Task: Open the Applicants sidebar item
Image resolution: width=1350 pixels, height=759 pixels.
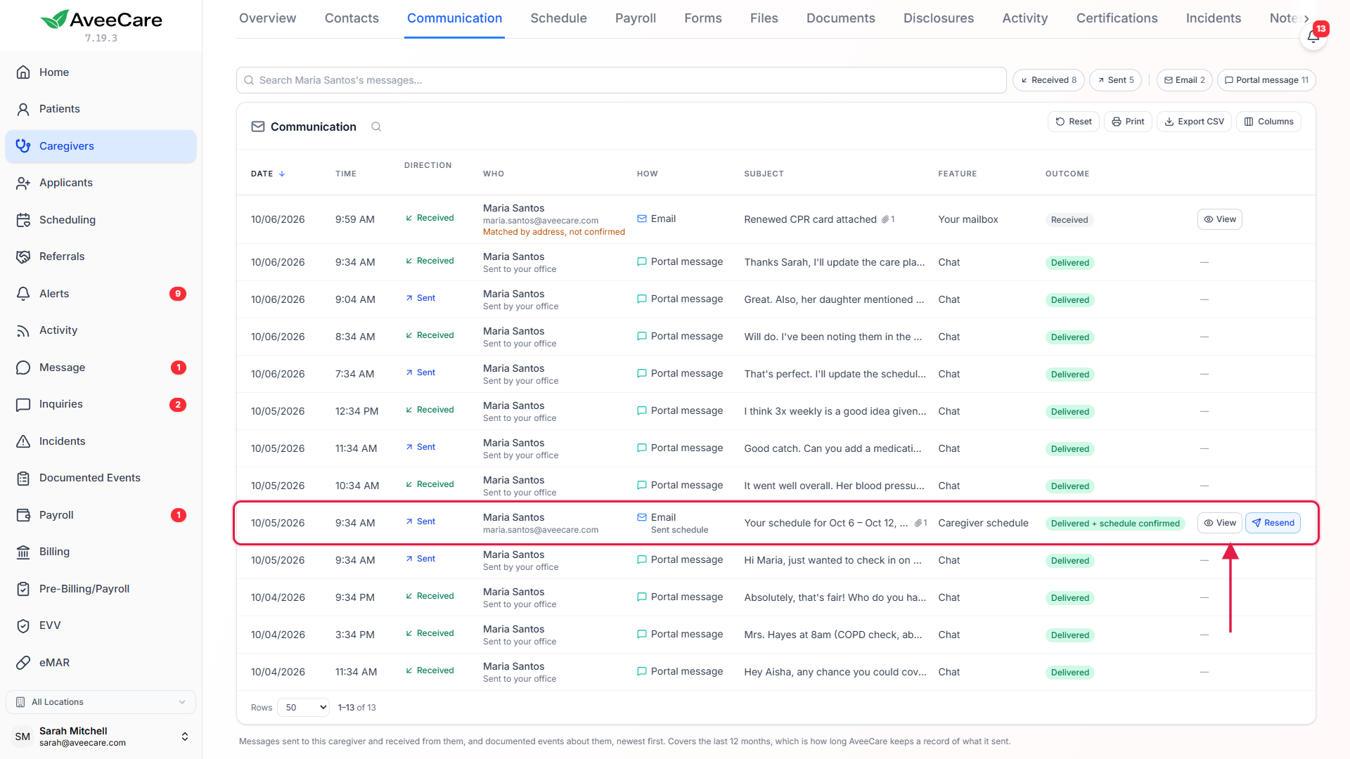Action: [101, 183]
